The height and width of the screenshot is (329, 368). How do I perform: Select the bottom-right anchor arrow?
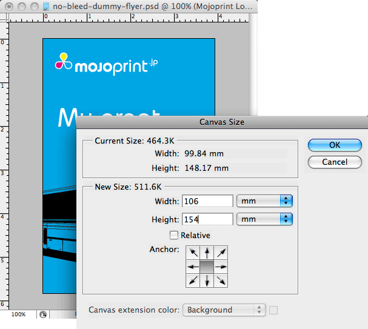coord(221,281)
